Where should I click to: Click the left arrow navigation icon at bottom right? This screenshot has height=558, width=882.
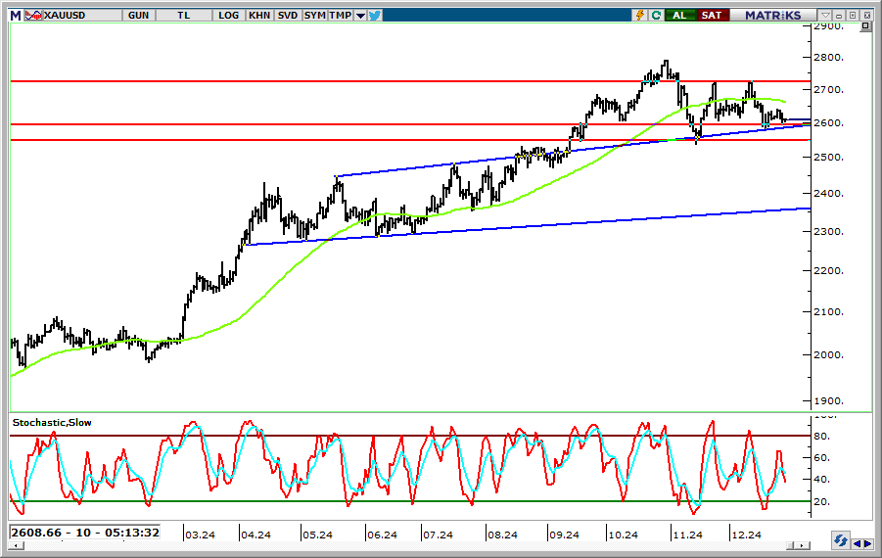pos(858,543)
